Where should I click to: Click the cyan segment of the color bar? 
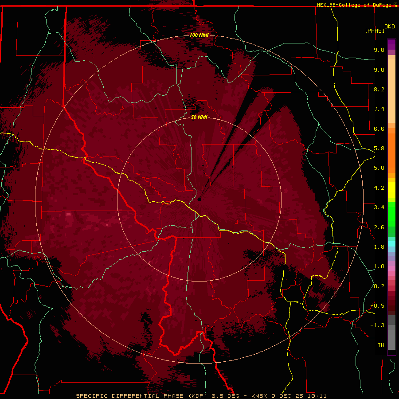coord(391,244)
